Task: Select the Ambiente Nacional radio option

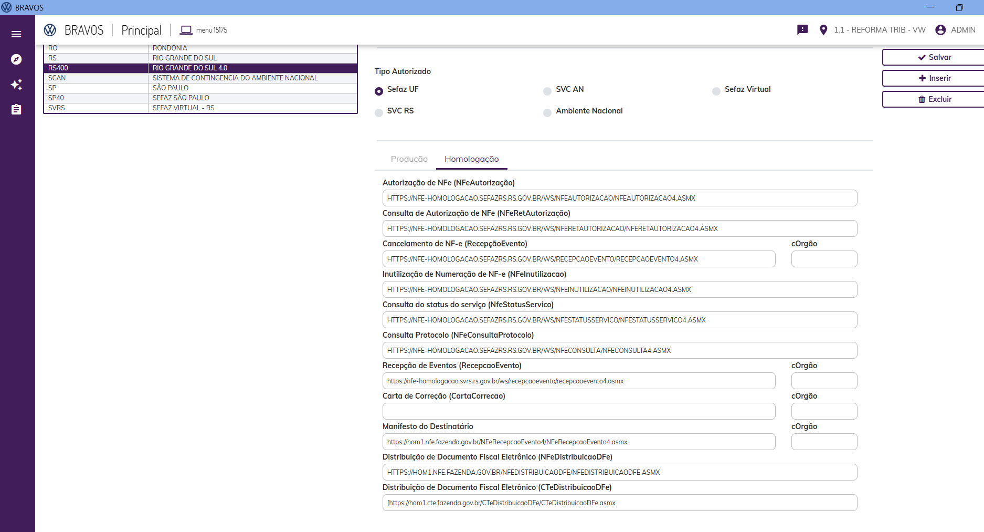Action: click(547, 113)
